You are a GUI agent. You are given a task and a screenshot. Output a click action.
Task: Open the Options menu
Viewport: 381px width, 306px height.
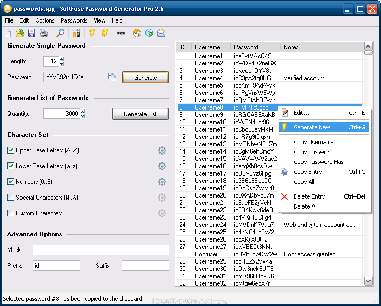[x=44, y=20]
